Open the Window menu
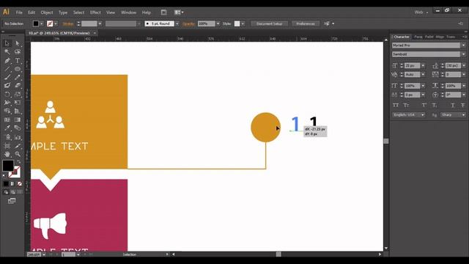469x264 pixels. pos(129,12)
